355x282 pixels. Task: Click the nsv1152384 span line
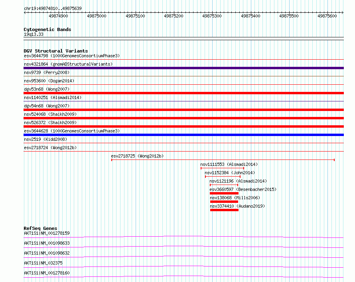pyautogui.click(x=223, y=177)
